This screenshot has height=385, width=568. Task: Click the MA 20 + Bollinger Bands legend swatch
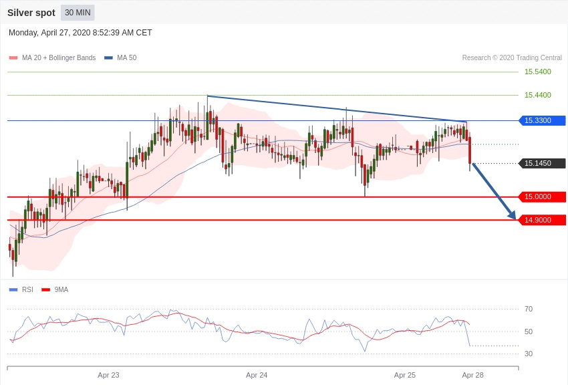13,57
